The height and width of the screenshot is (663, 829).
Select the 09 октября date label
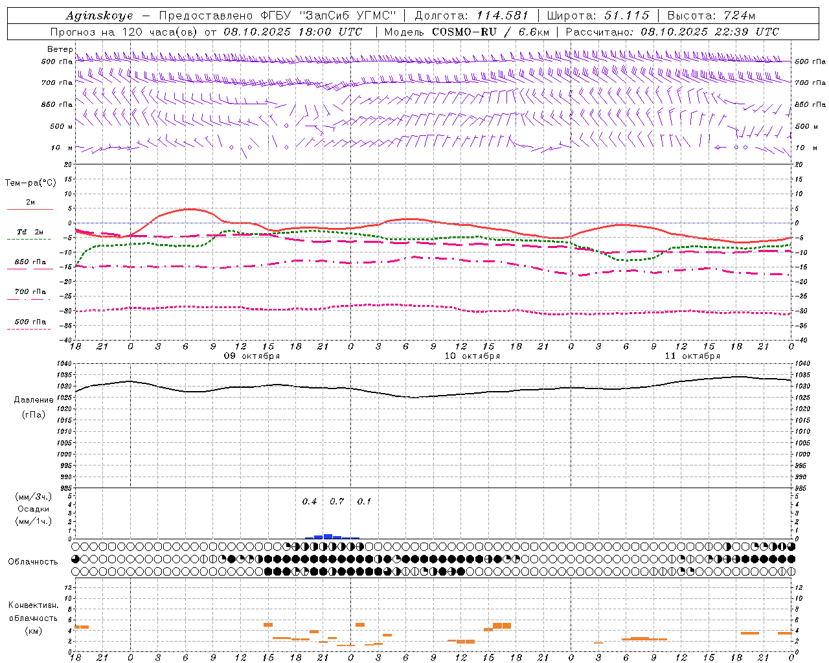point(252,356)
